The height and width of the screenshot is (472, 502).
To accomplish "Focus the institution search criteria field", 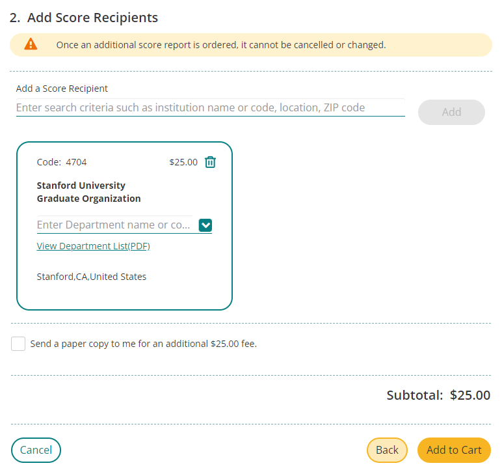I will click(x=210, y=107).
